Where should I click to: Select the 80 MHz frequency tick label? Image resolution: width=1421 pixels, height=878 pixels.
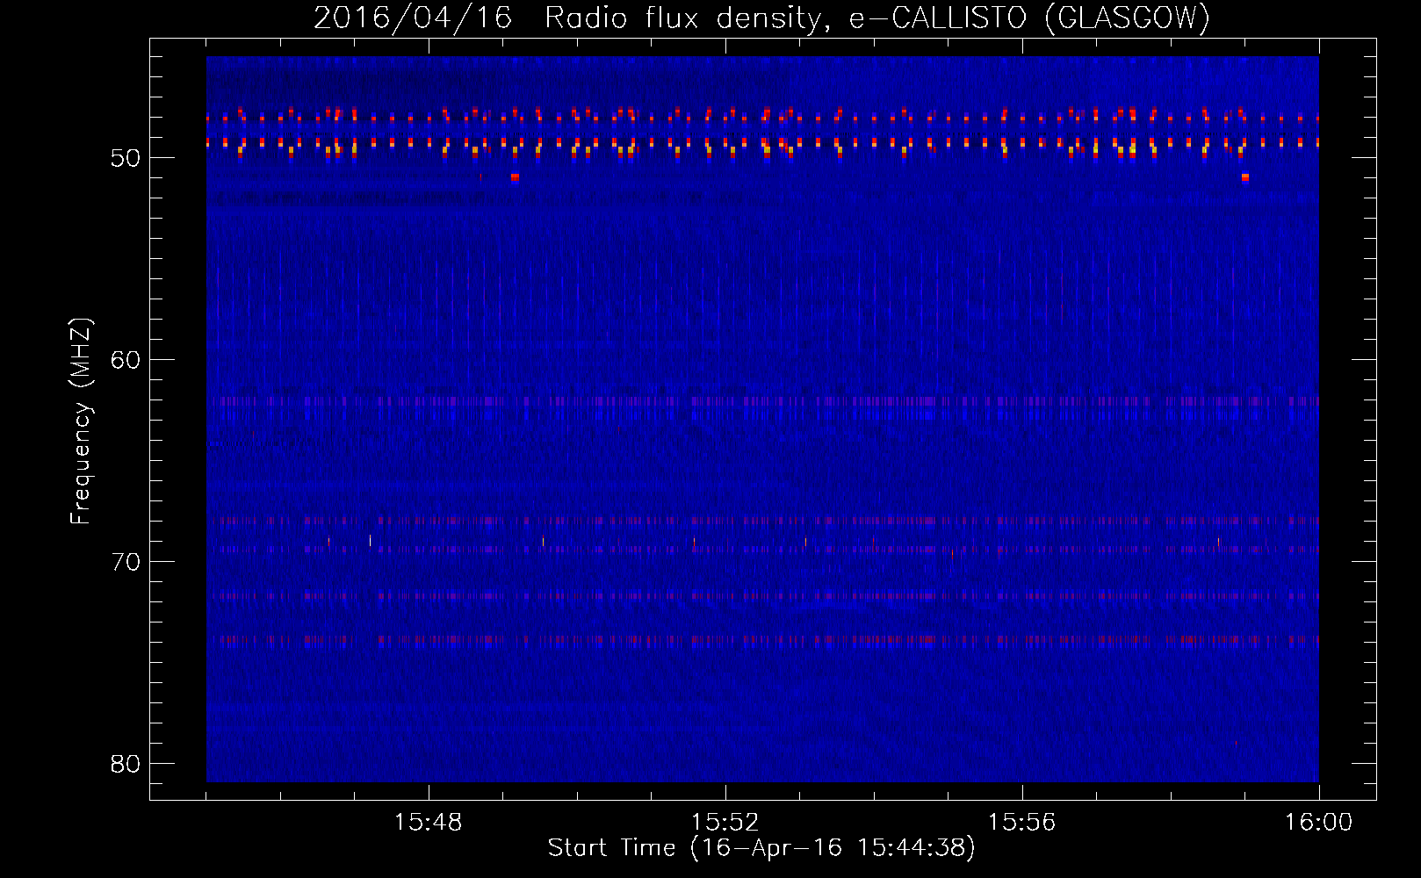pyautogui.click(x=126, y=764)
